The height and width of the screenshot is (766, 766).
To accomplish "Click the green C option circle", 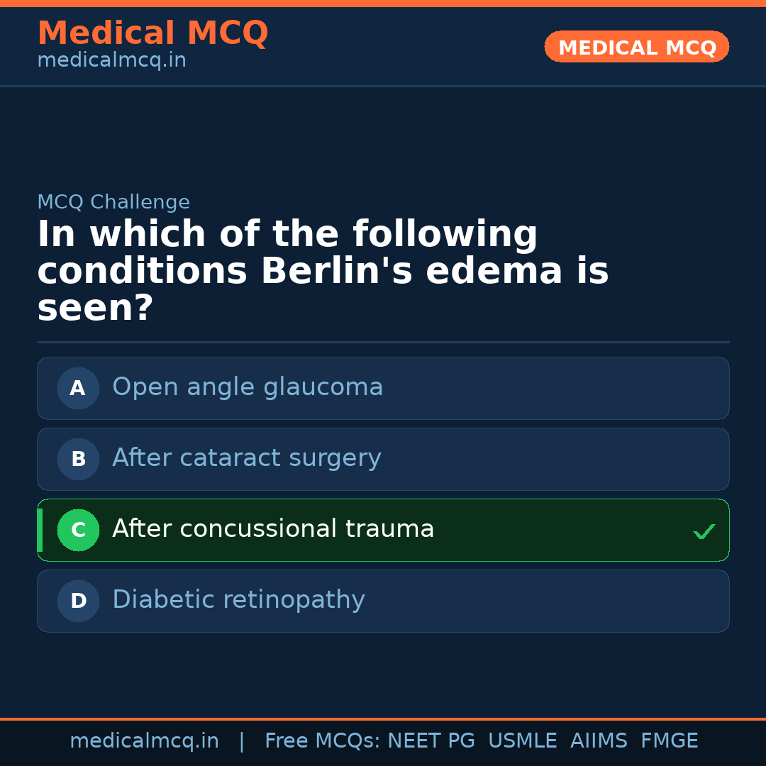I will click(78, 530).
